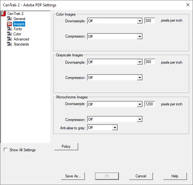193x185 pixels.
Task: Click the Policy button
Action: 66,146
